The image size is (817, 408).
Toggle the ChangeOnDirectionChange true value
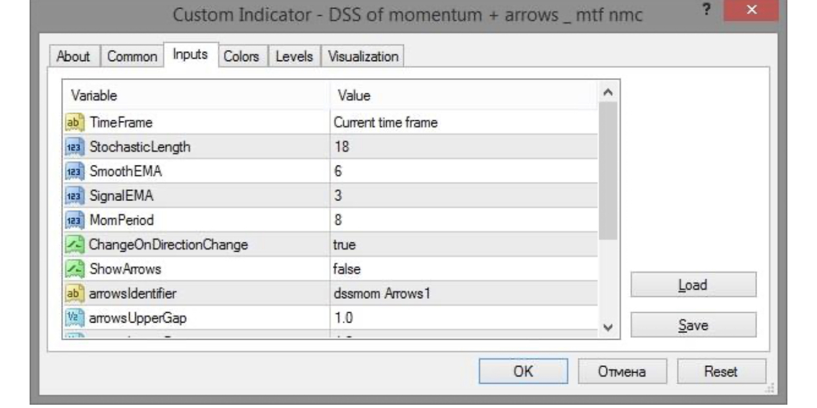344,245
